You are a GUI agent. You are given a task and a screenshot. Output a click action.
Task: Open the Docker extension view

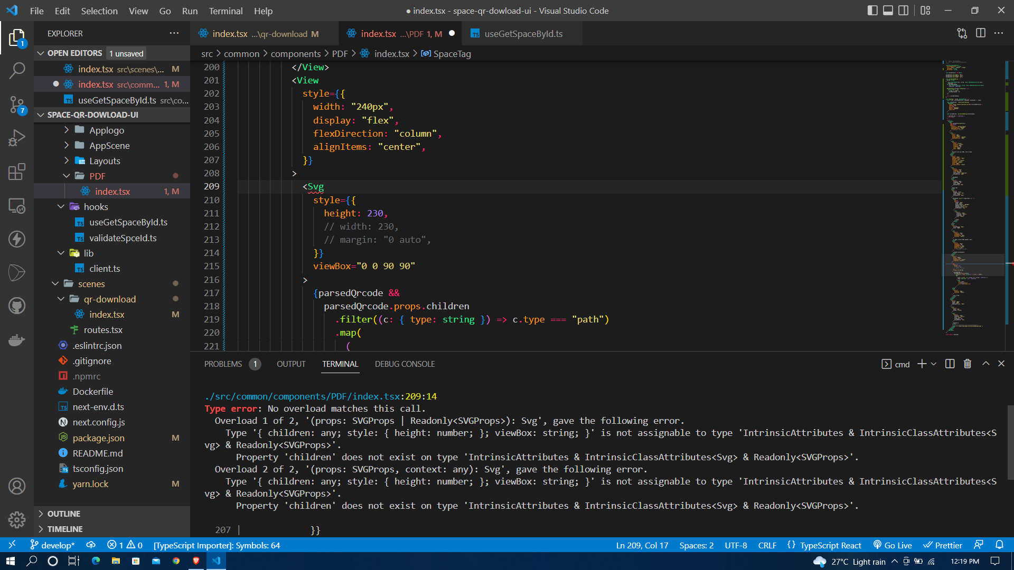[x=17, y=340]
